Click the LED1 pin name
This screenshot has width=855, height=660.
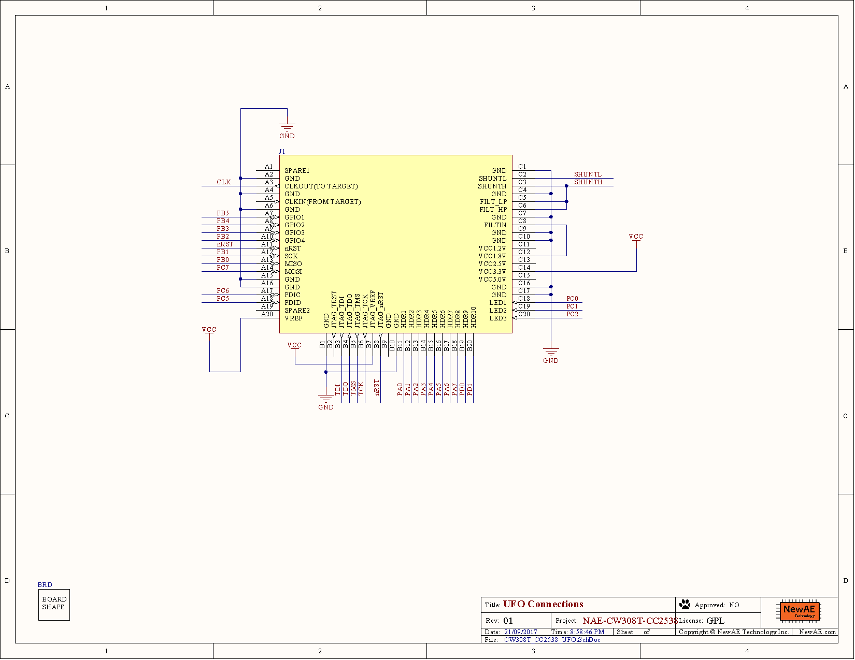pos(498,303)
